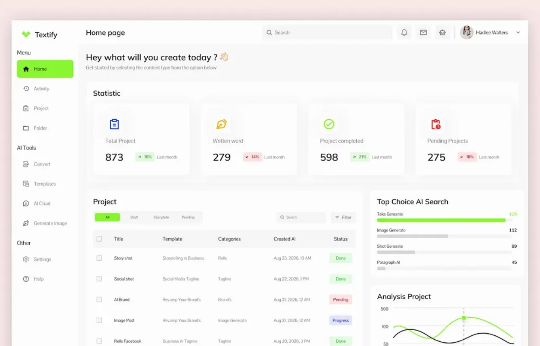Screen dimensions: 540x346
Task: Click the Template column header
Action: pyautogui.click(x=172, y=239)
